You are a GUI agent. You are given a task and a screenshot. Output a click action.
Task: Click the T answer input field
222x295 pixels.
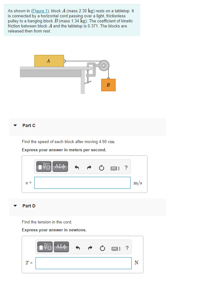[83, 263]
